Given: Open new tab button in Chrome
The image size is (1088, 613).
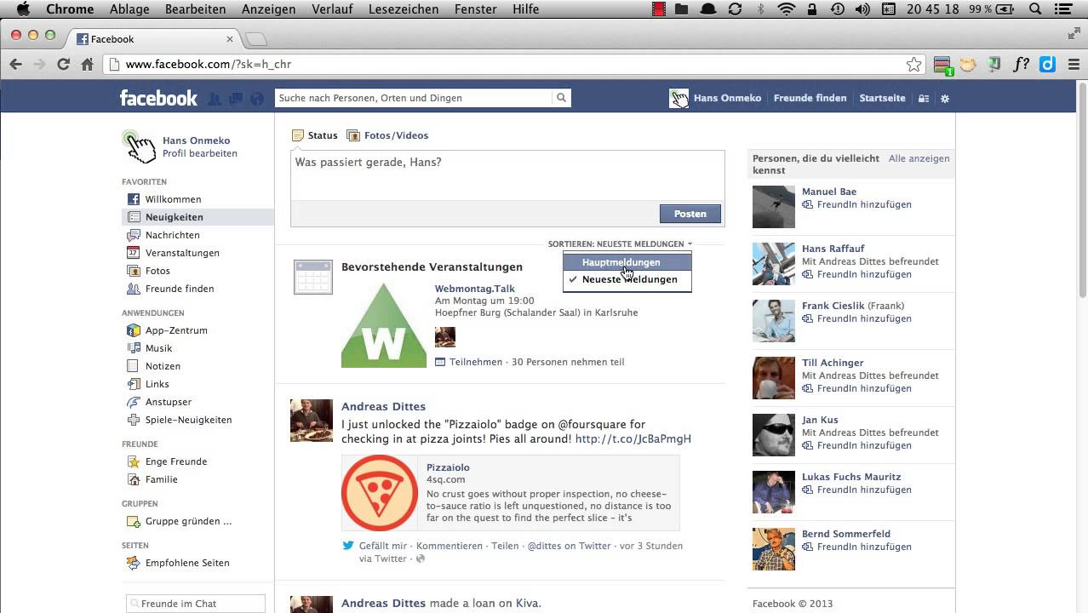Looking at the screenshot, I should [256, 39].
